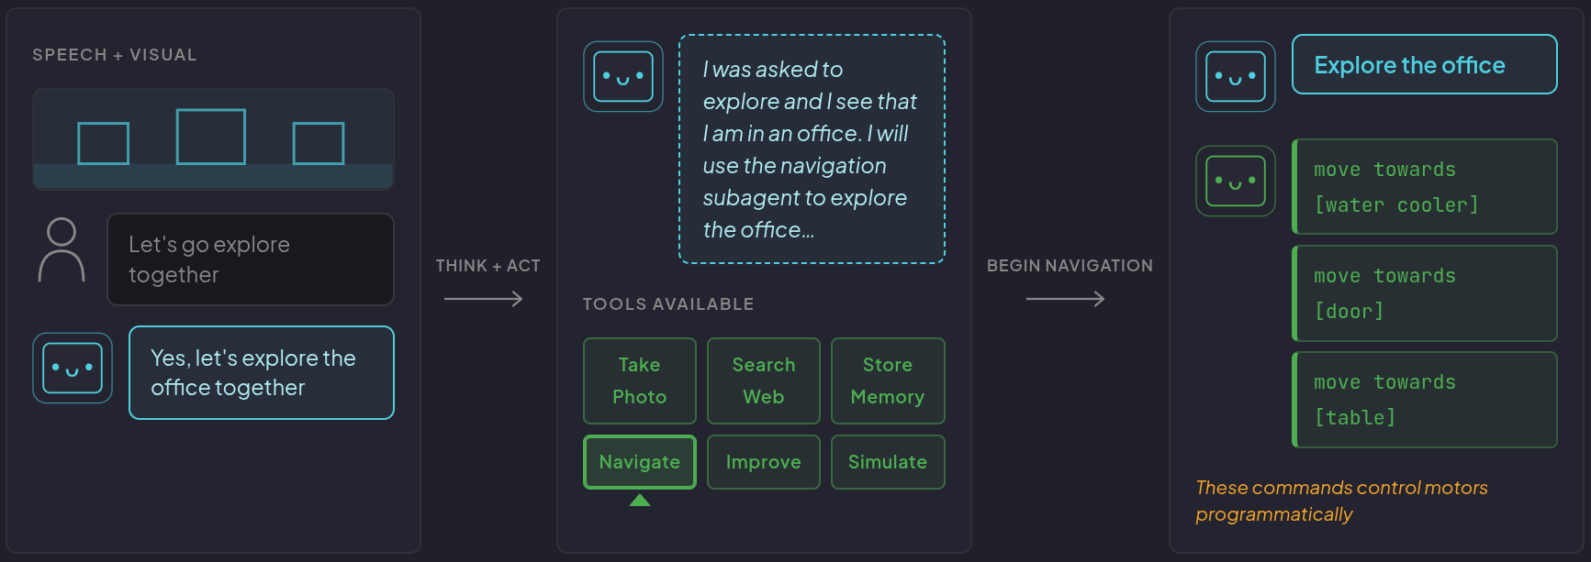Click the 'TOOLS AVAILABLE' heading

pyautogui.click(x=668, y=304)
